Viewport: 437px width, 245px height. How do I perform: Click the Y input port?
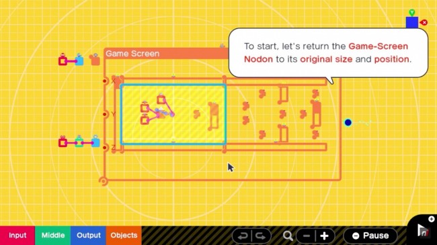click(105, 114)
